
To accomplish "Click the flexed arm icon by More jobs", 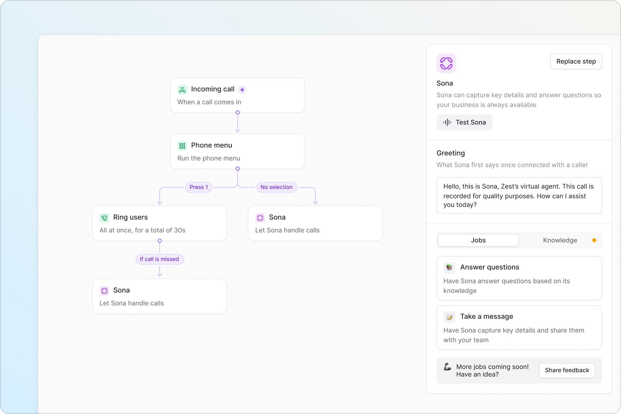I will 447,367.
